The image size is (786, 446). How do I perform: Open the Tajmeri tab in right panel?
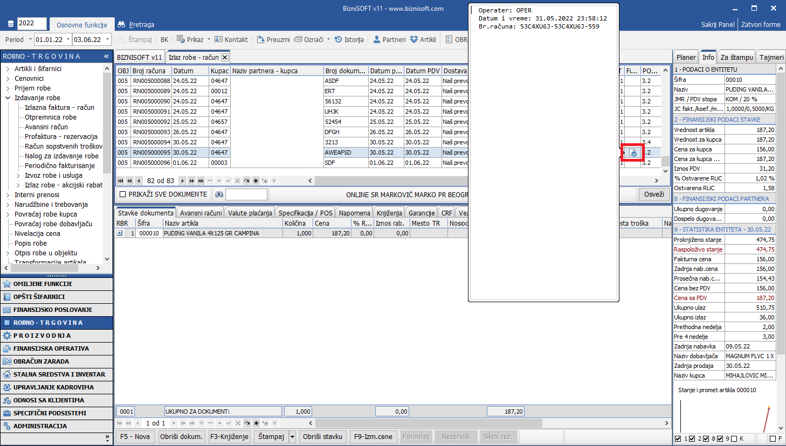pyautogui.click(x=771, y=57)
